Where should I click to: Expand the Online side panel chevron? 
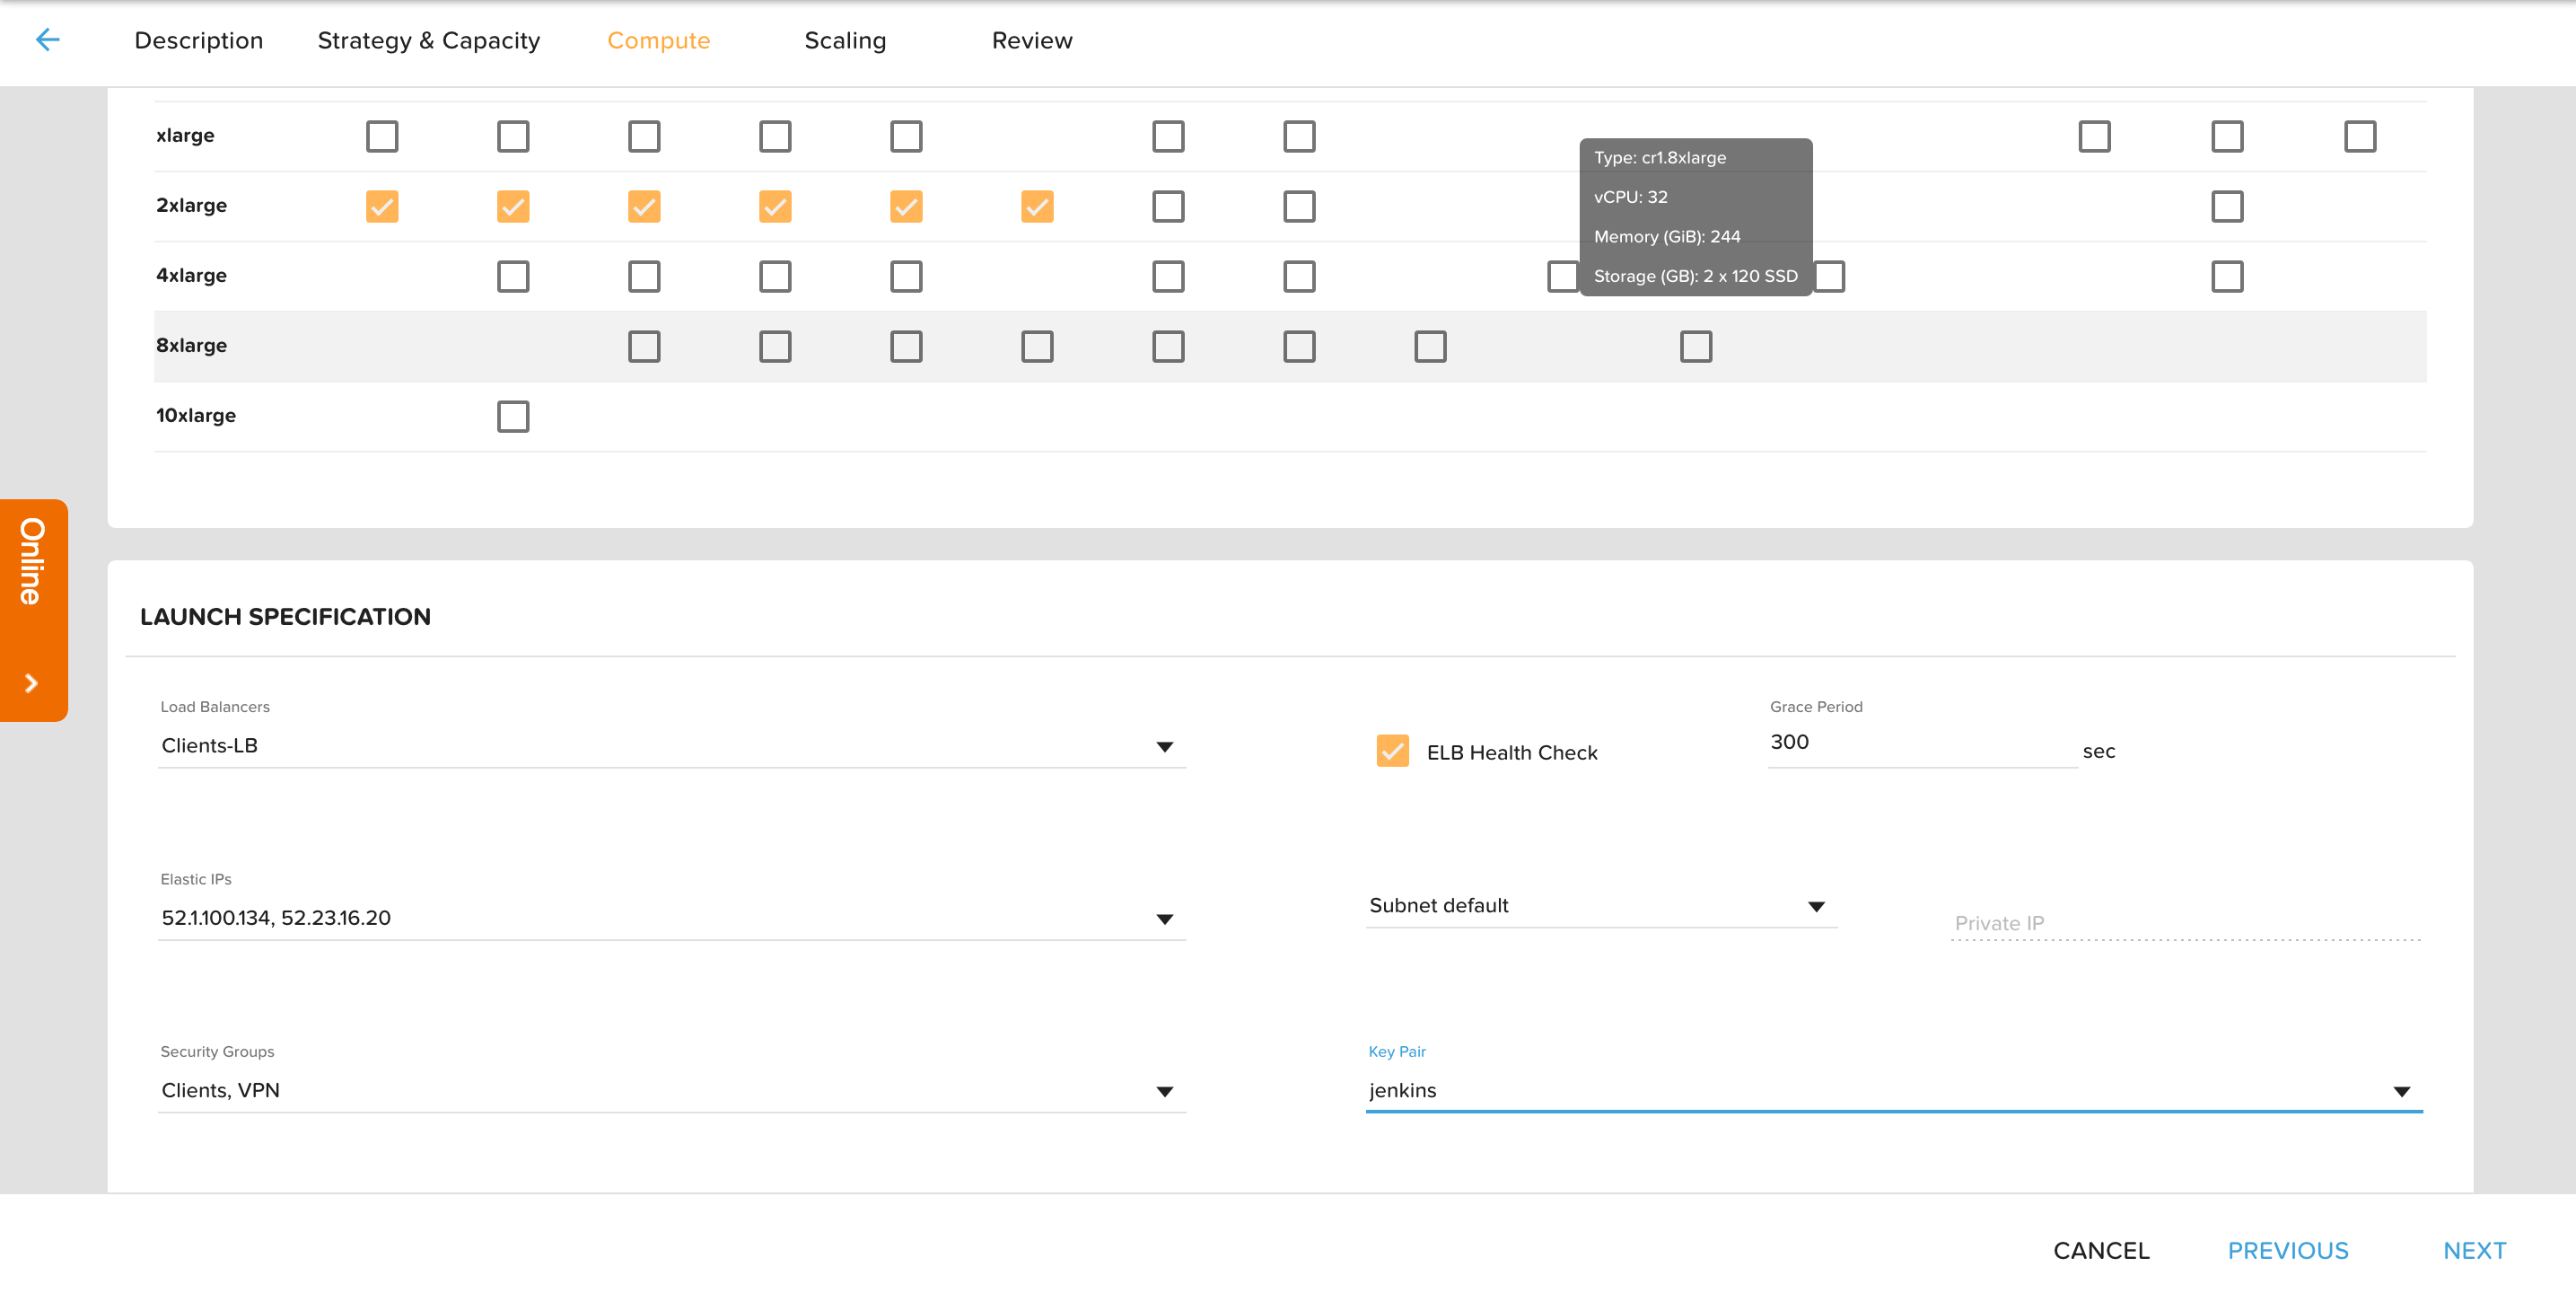coord(32,683)
